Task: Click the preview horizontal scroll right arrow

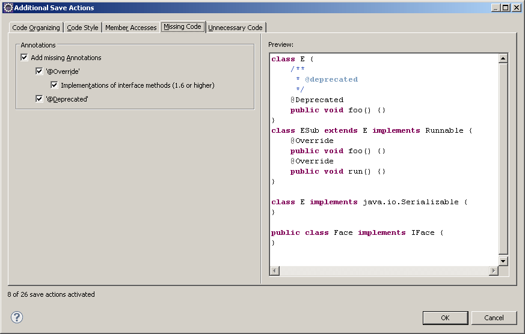Action: click(494, 270)
